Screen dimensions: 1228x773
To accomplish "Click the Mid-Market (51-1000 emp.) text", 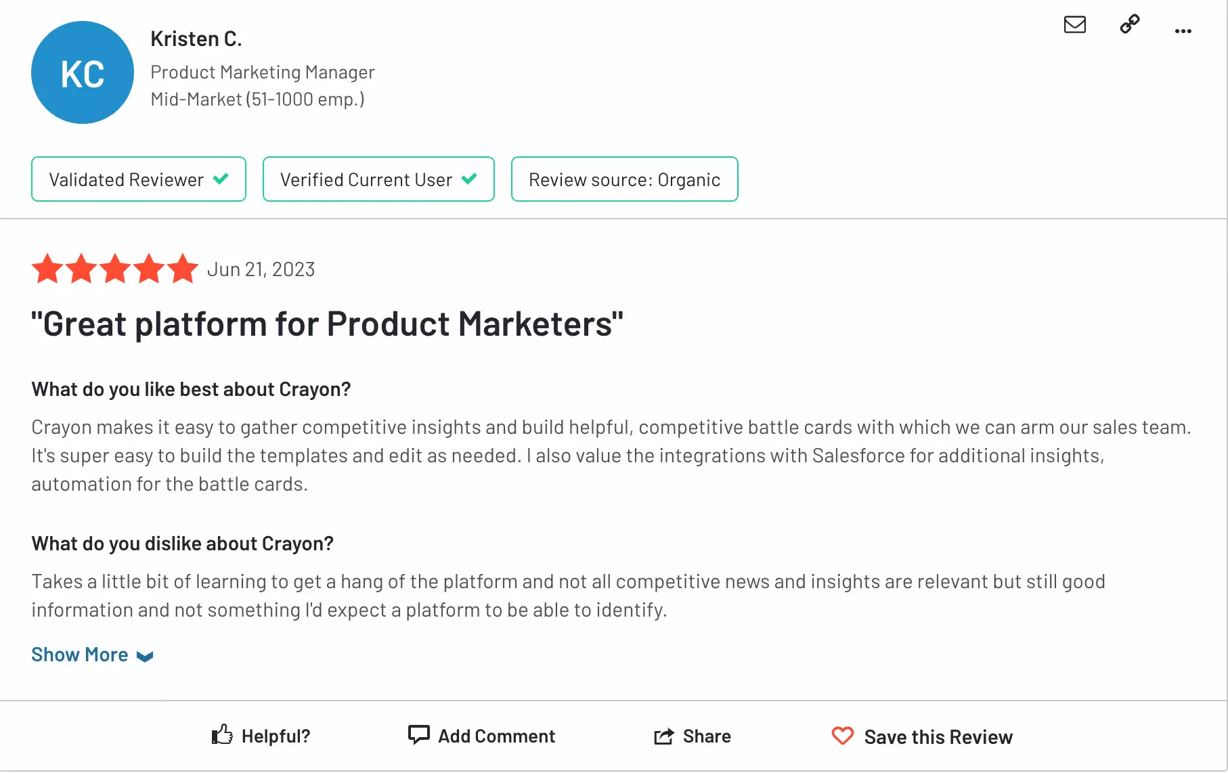I will tap(257, 99).
